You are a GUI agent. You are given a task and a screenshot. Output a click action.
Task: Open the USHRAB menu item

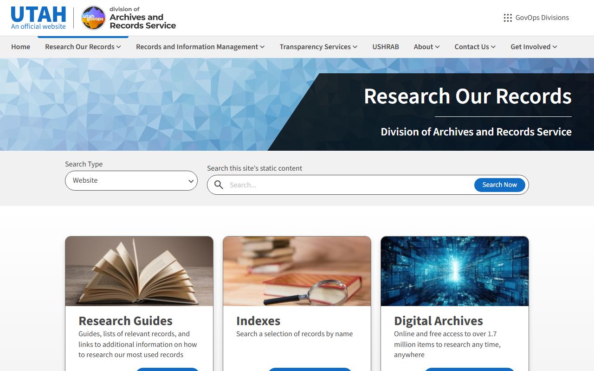(385, 47)
